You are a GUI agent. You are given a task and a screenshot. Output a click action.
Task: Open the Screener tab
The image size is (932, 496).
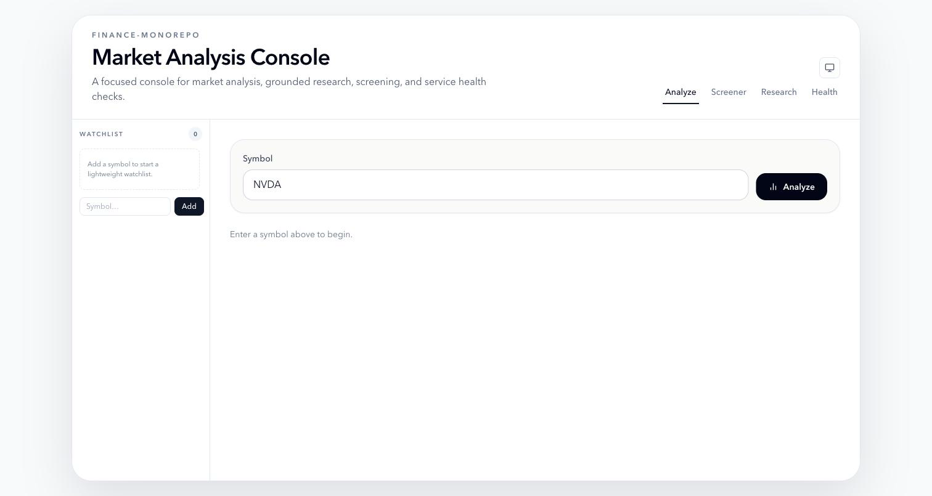(x=729, y=92)
